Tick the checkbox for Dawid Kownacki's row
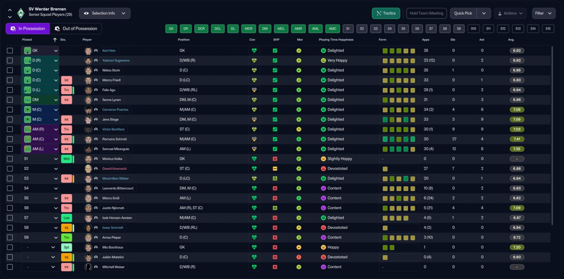 point(10,169)
